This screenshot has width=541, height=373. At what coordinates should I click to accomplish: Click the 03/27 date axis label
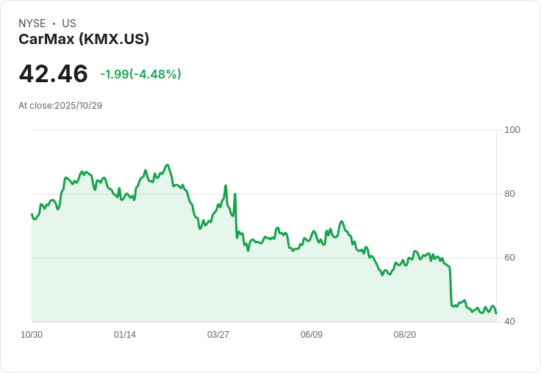[218, 335]
